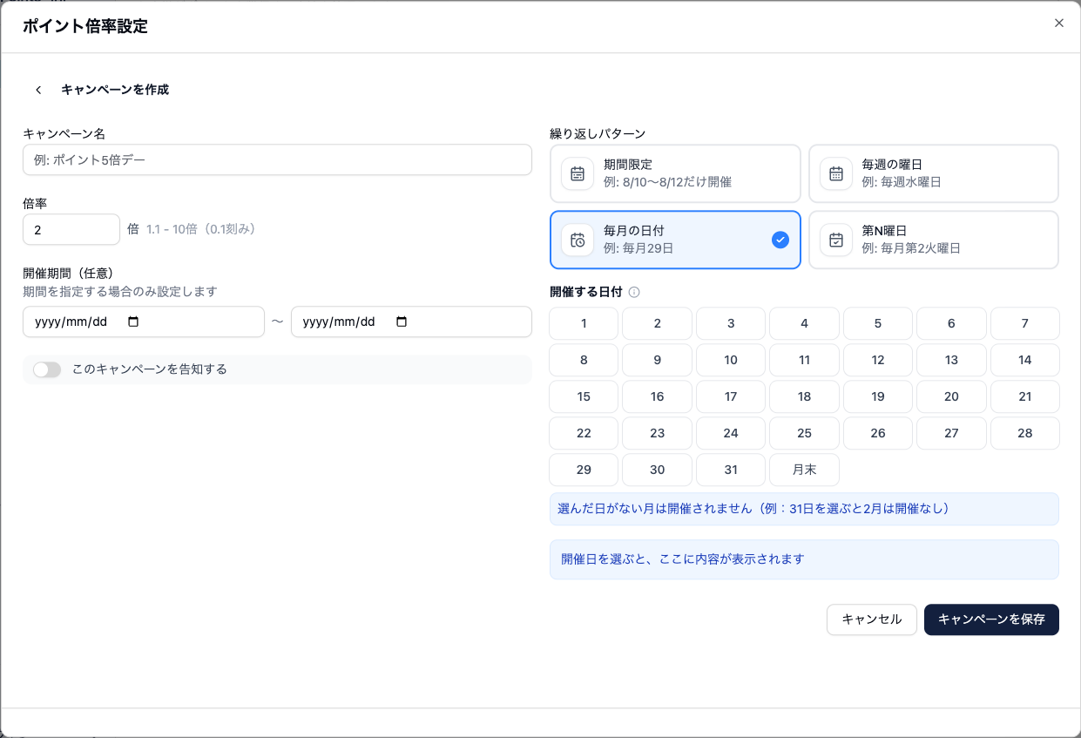Viewport: 1081px width, 738px height.
Task: Click the 30 date button
Action: coord(658,470)
